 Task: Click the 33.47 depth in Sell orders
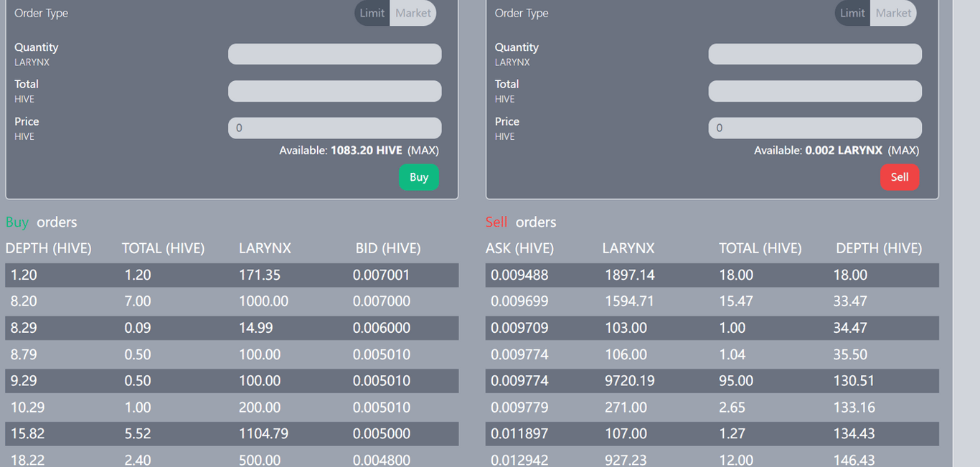pos(850,301)
